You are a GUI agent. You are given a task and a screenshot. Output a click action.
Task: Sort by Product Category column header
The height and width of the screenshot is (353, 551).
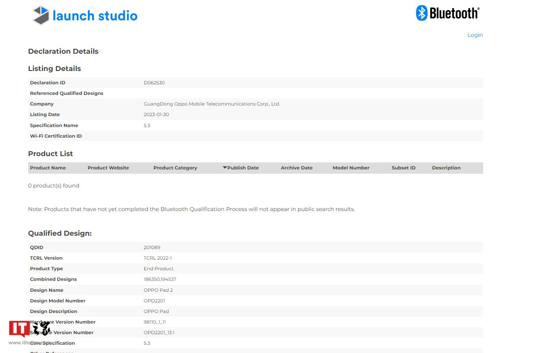[175, 168]
